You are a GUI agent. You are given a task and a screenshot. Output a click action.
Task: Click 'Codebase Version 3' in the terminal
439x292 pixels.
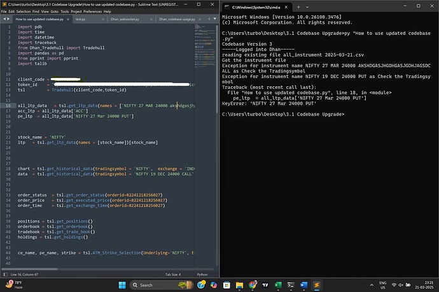pyautogui.click(x=247, y=44)
